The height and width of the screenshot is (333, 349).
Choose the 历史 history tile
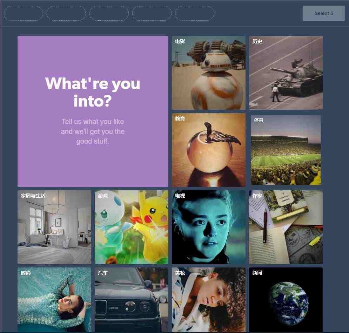point(286,73)
